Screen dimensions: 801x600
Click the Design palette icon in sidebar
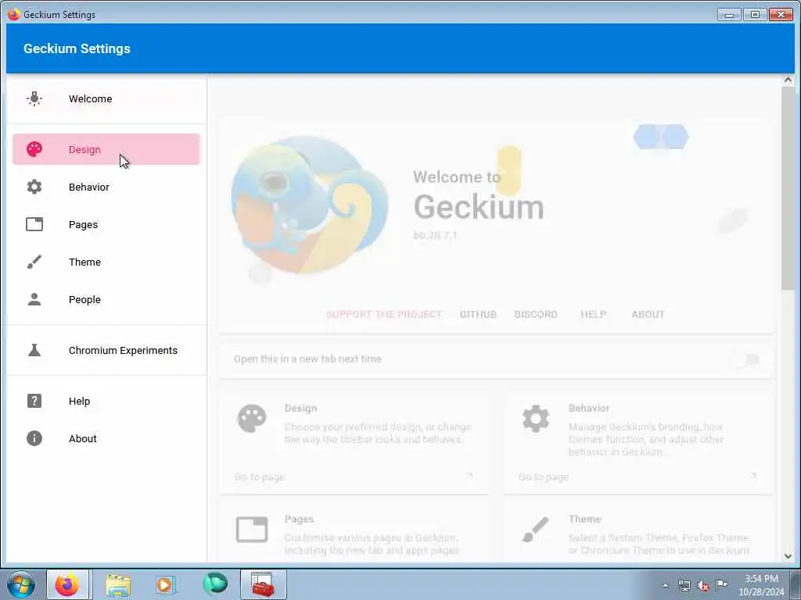click(x=34, y=149)
